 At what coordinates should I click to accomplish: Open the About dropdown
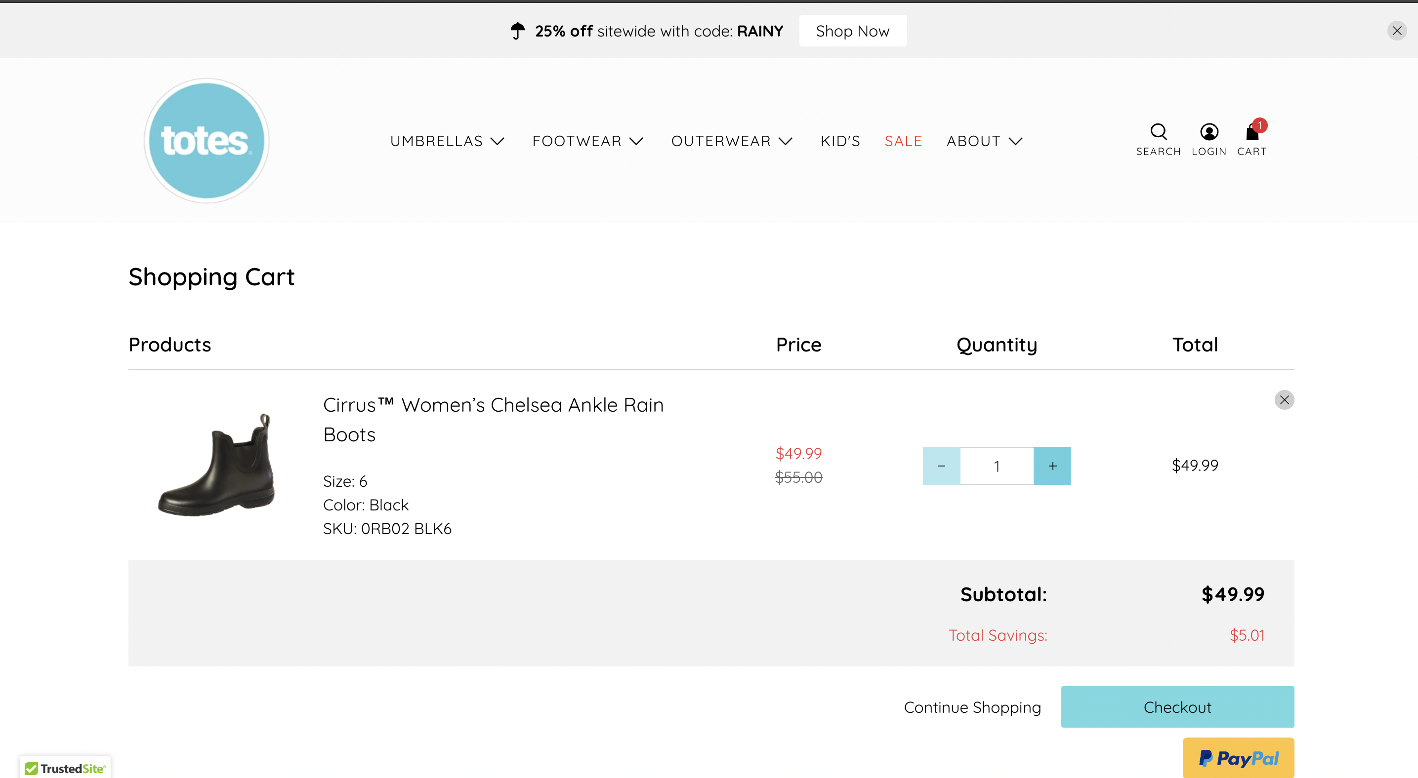pos(984,141)
